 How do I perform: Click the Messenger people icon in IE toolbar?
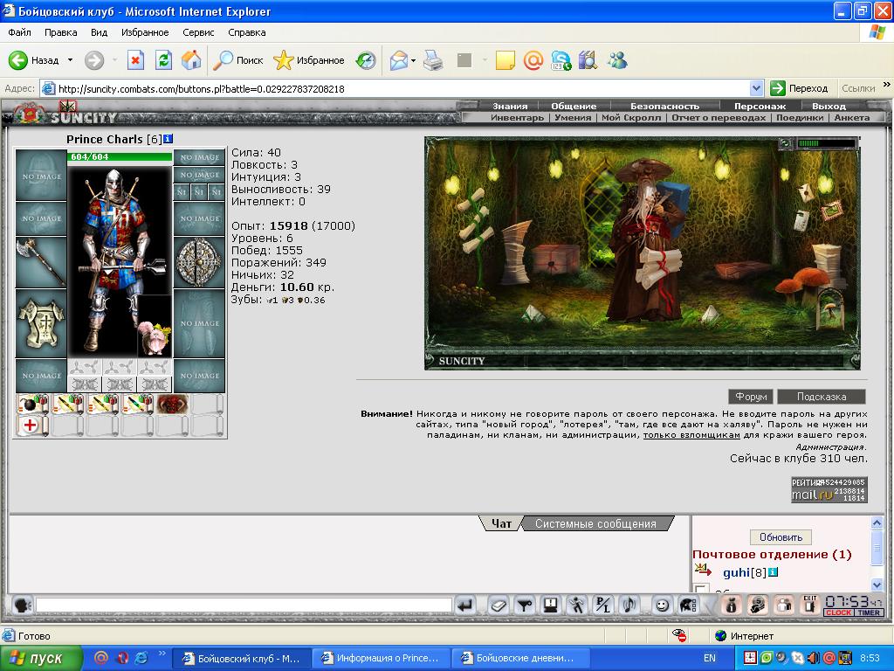point(617,60)
